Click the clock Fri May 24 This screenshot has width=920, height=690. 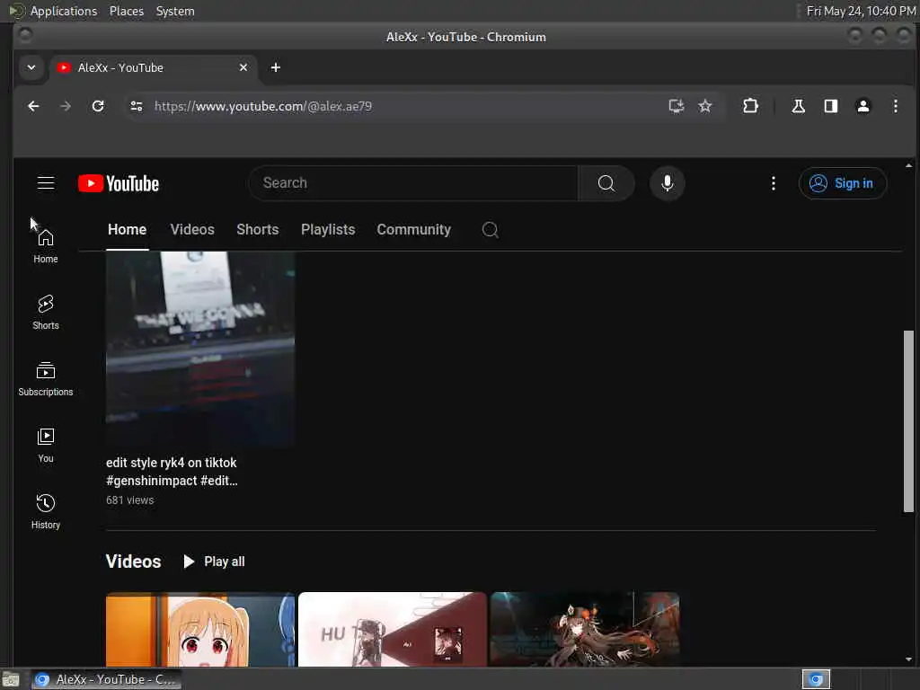(861, 11)
